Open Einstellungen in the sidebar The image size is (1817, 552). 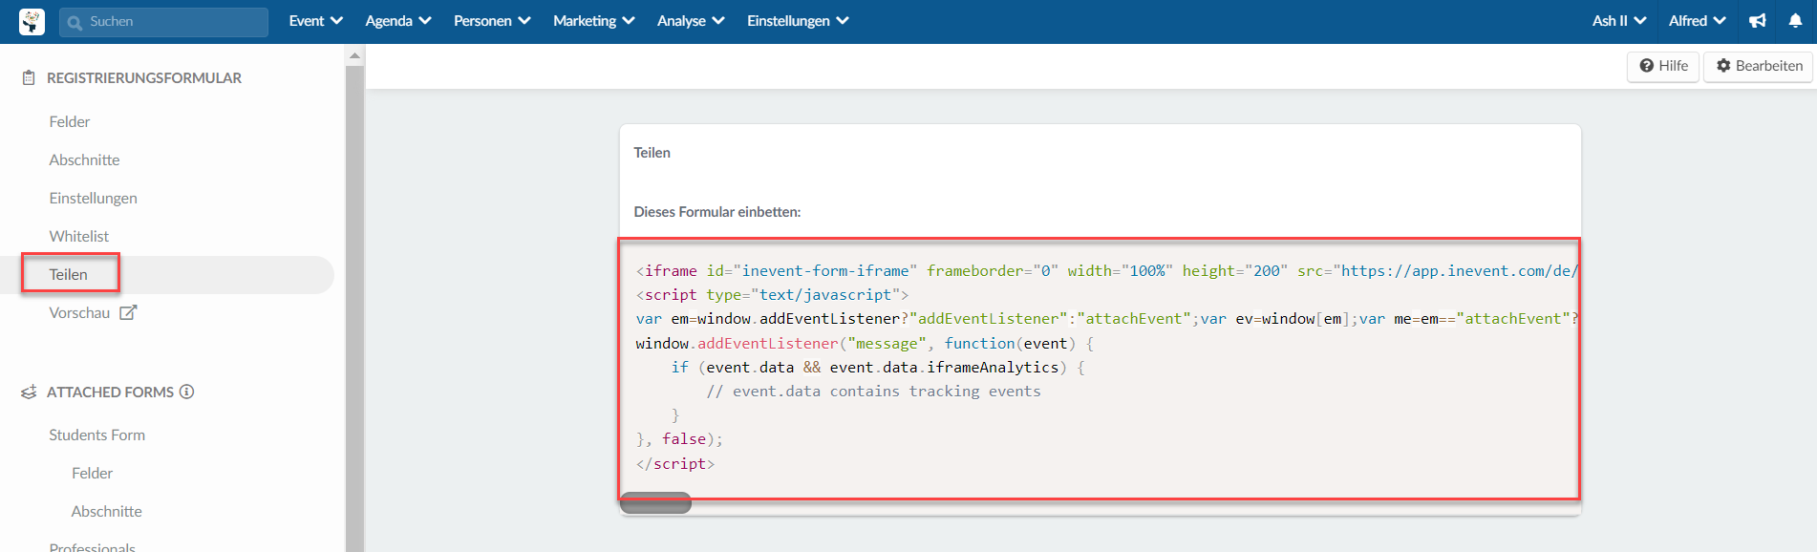tap(93, 198)
